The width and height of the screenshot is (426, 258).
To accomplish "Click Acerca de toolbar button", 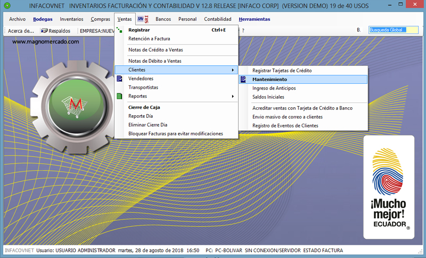I will (x=21, y=31).
